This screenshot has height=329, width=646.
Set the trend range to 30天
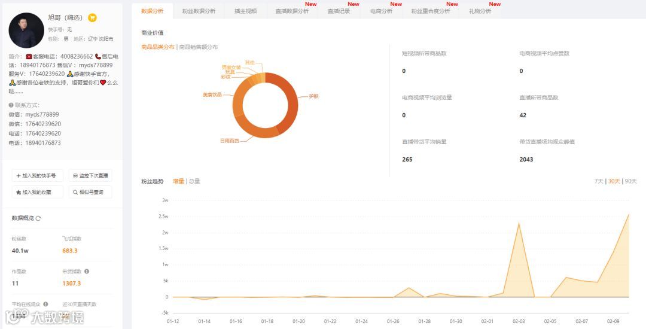point(614,181)
